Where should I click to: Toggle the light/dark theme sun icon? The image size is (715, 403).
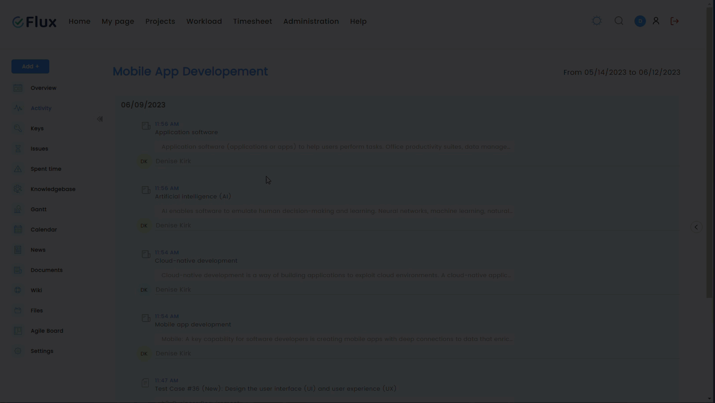point(597,21)
